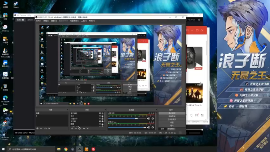Remove selected scene with minus icon
270x152 pixels.
(41, 128)
